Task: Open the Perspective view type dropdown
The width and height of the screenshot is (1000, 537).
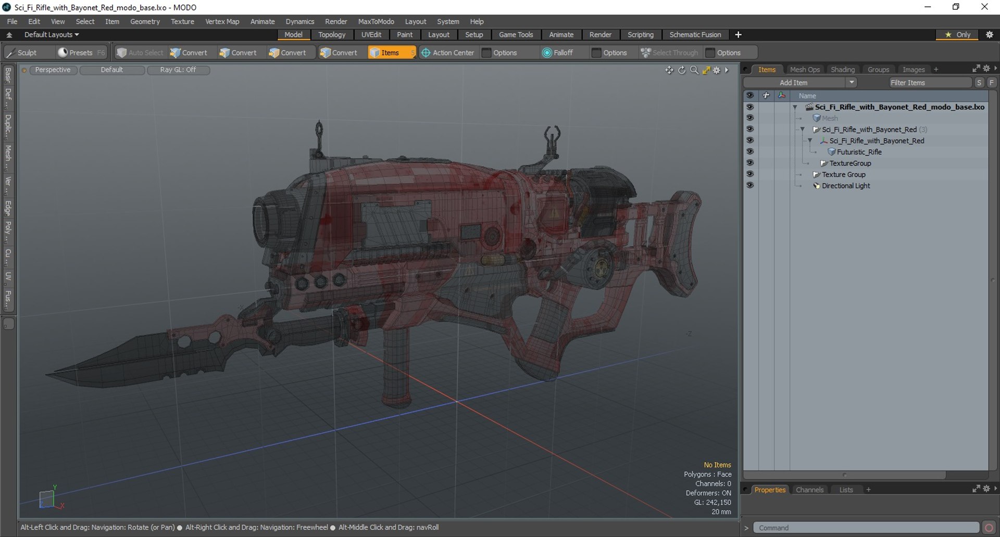Action: [53, 70]
